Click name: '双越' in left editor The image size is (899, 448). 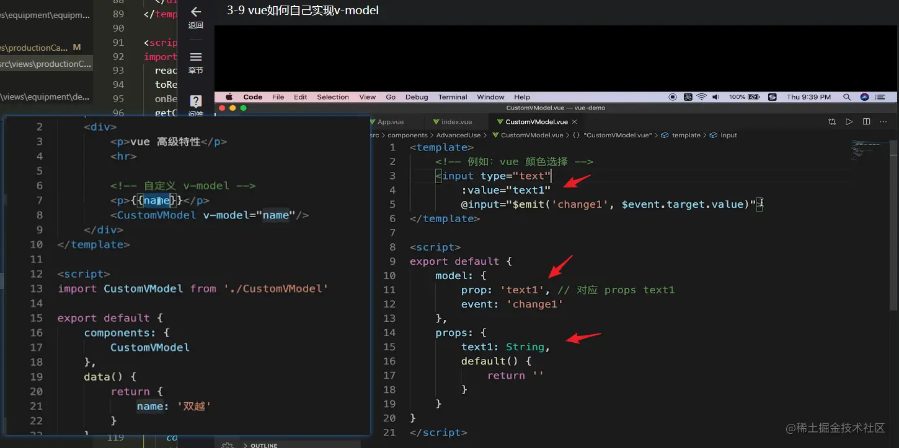point(174,406)
